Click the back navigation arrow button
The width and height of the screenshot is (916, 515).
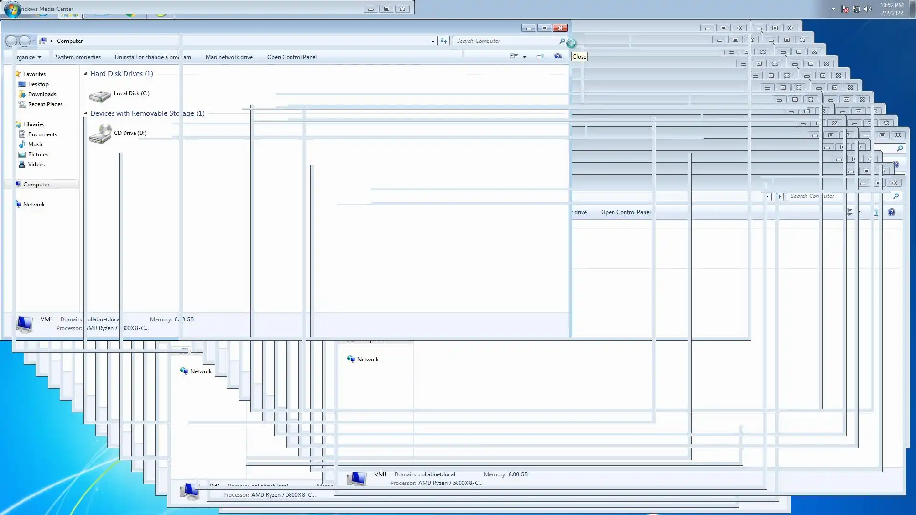coord(11,41)
